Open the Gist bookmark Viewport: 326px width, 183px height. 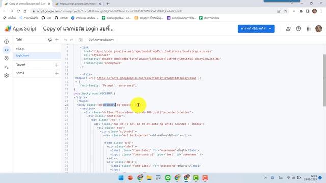coord(46,18)
